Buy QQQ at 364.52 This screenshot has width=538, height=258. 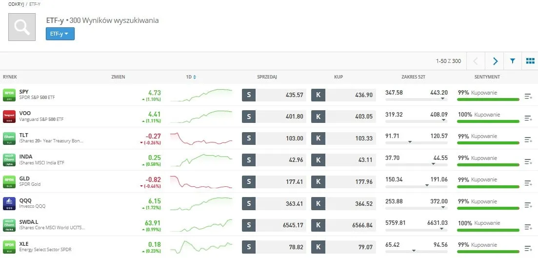click(343, 203)
